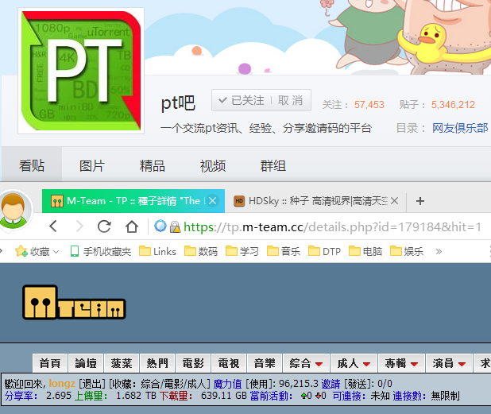This screenshot has height=414, width=491.
Task: Click 取消 to unfollow pt吧
Action: tap(290, 101)
